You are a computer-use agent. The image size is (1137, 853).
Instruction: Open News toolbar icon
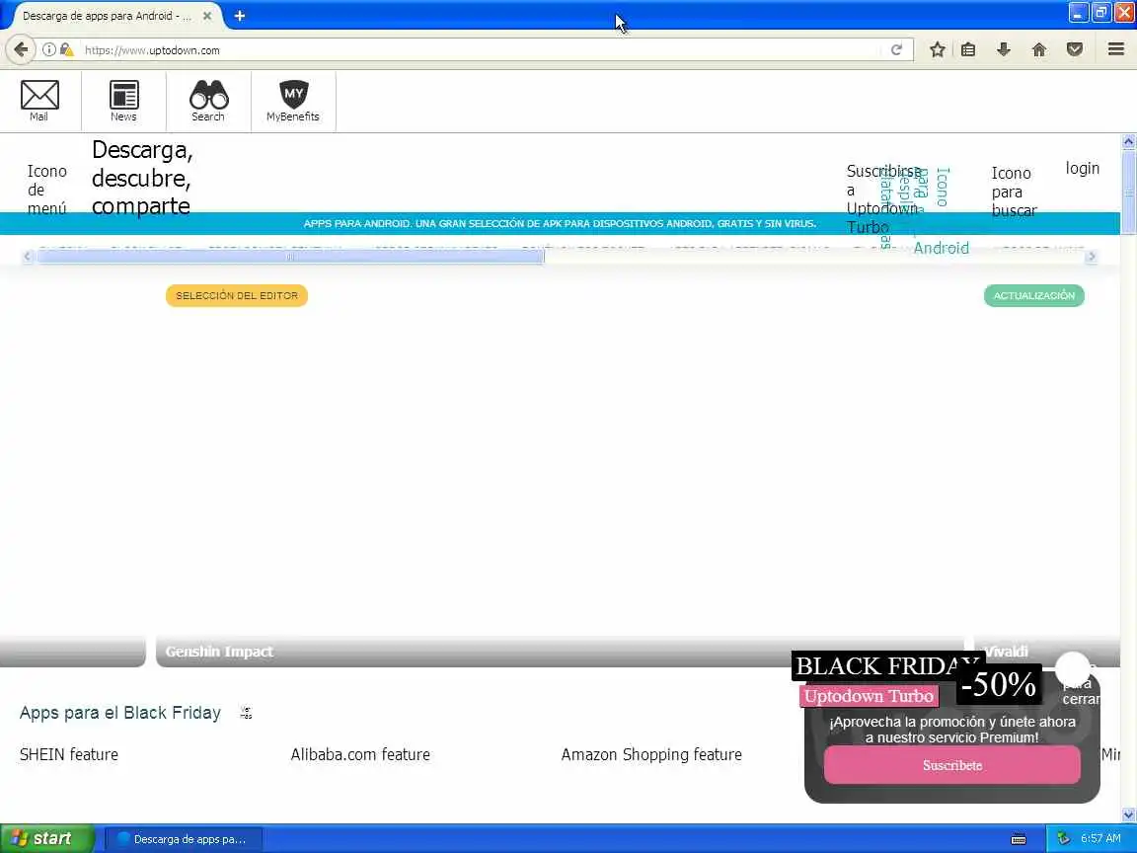coord(124,101)
